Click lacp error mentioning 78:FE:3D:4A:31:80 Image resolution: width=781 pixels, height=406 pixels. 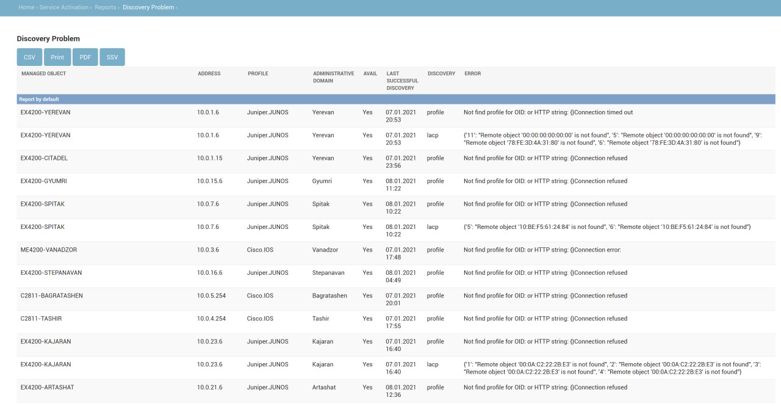[x=613, y=139]
